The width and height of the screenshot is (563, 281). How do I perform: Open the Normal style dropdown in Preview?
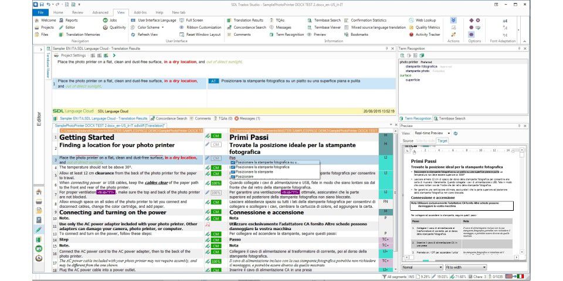coord(422,268)
